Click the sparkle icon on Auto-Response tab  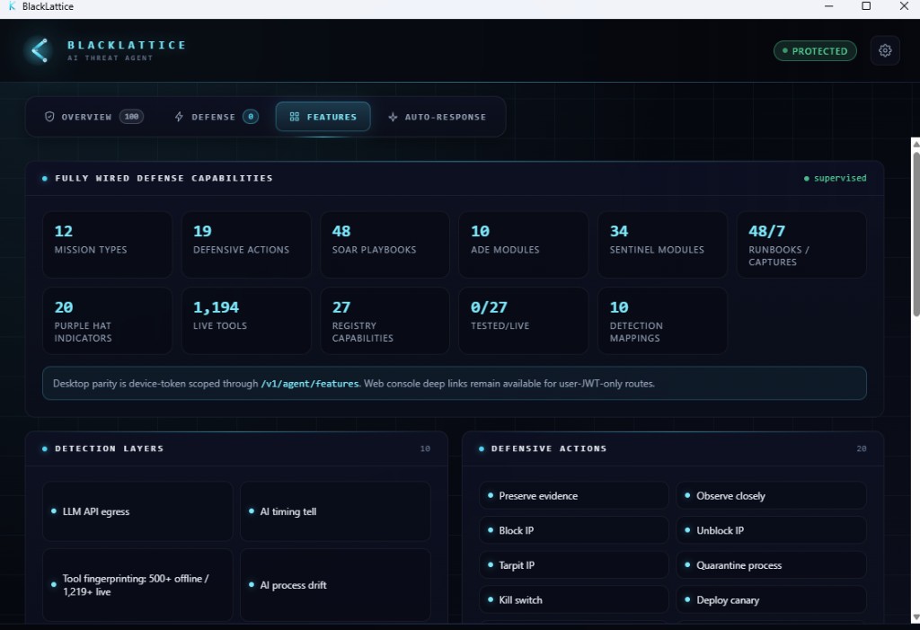pyautogui.click(x=393, y=117)
